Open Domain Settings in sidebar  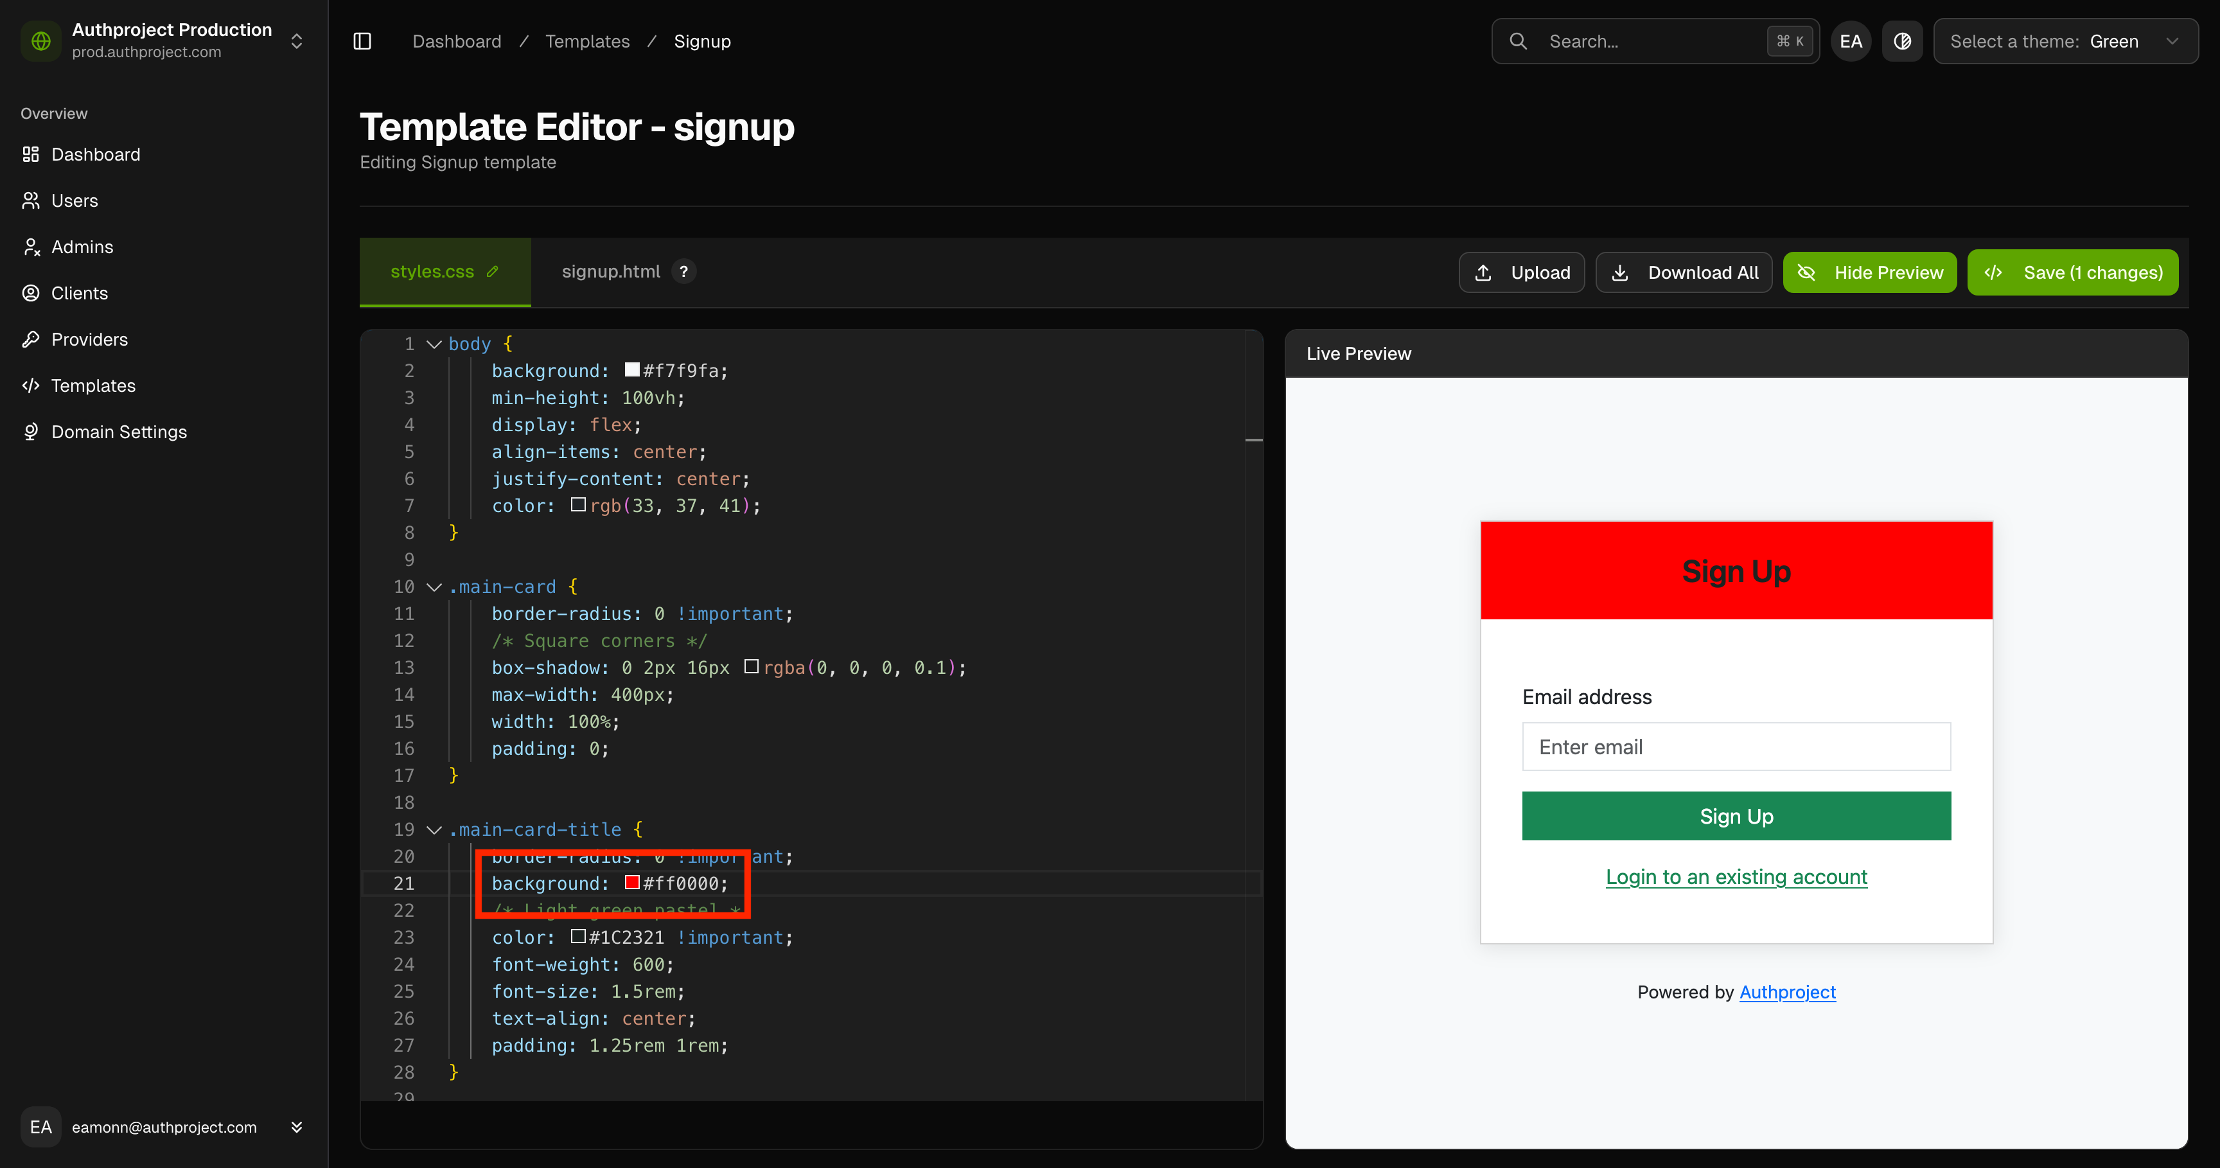[118, 432]
